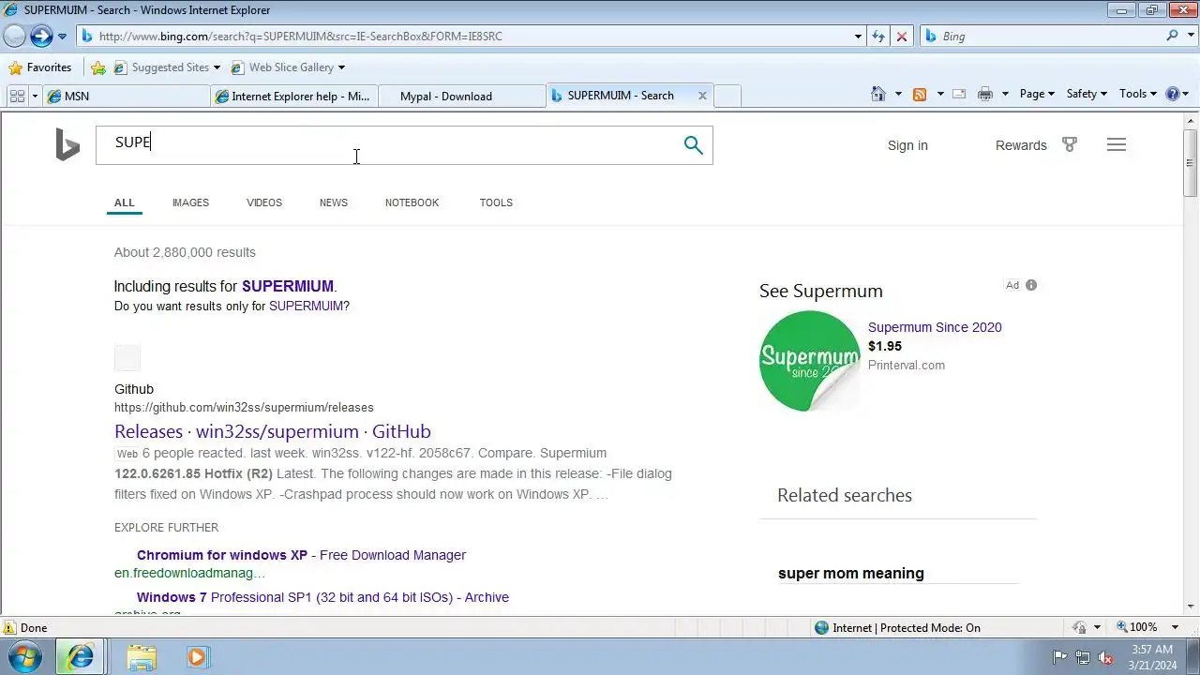Screen dimensions: 1200x675
Task: Click the Print icon
Action: (x=984, y=94)
